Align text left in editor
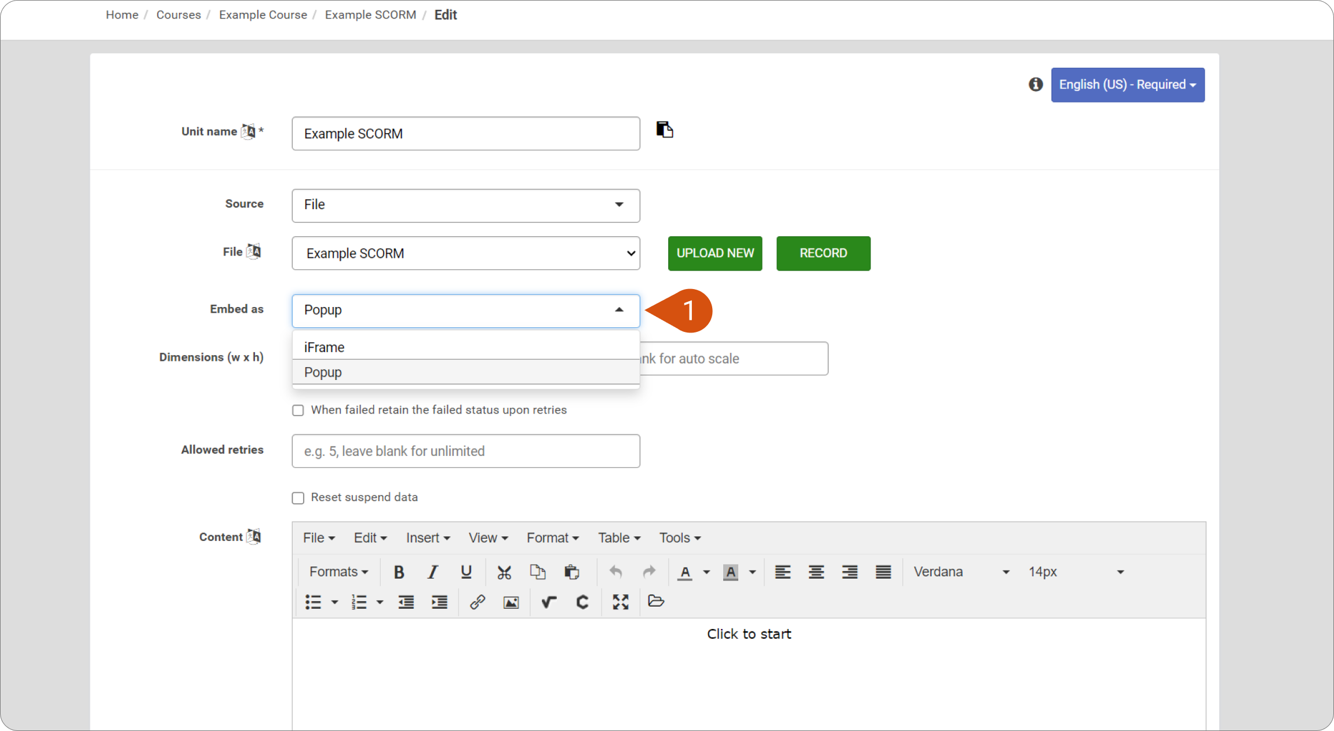This screenshot has height=731, width=1334. click(782, 572)
